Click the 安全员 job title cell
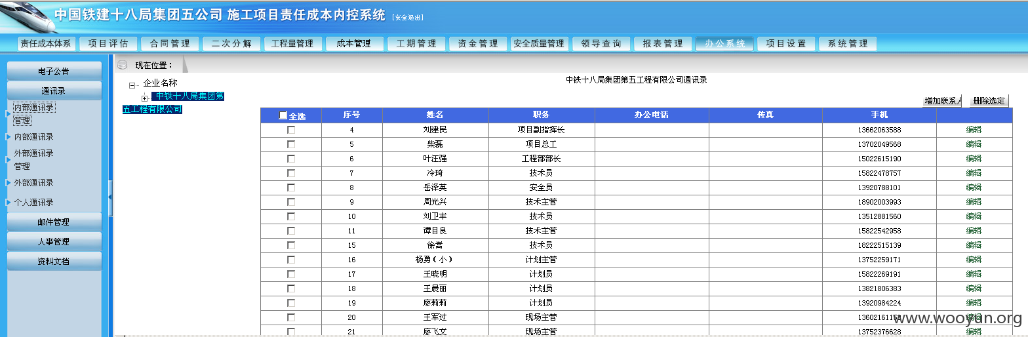1028x337 pixels. [542, 188]
